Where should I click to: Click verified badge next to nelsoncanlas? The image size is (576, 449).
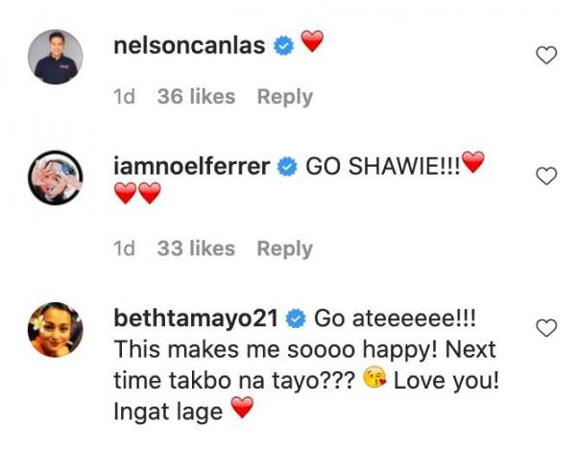pyautogui.click(x=283, y=45)
